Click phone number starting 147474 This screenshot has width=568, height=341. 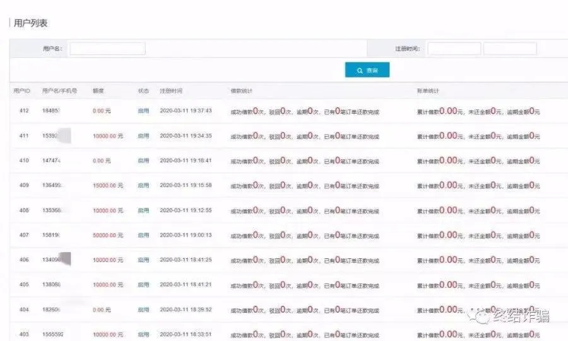point(52,160)
